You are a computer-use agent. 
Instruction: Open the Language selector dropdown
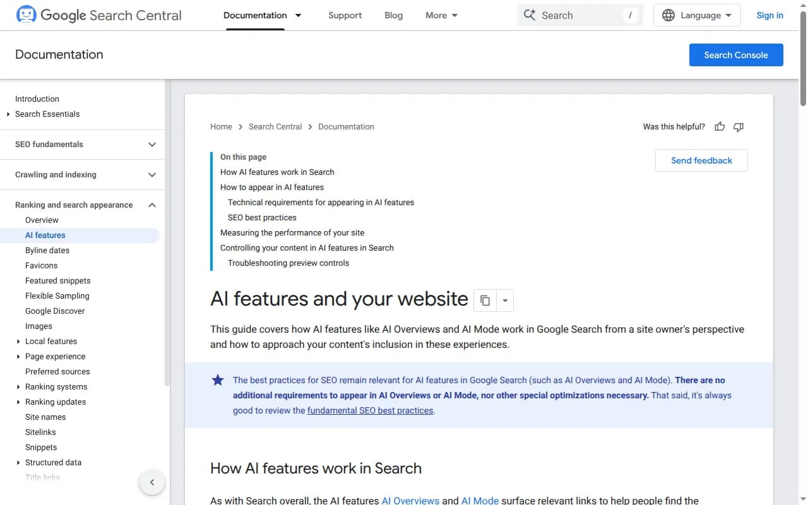697,15
